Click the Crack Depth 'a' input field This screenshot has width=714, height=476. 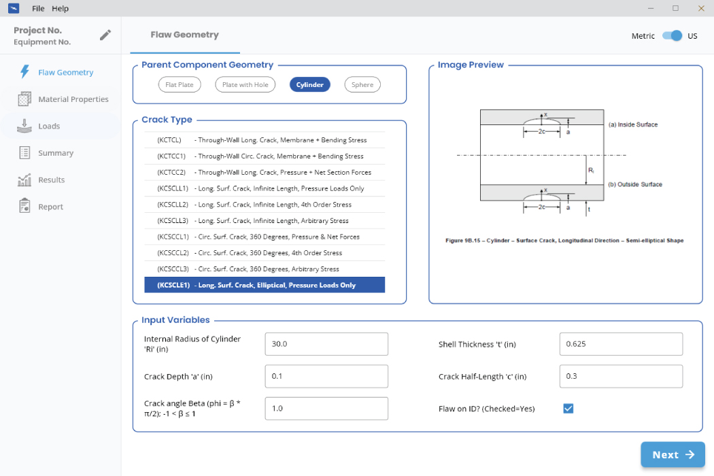pos(326,376)
